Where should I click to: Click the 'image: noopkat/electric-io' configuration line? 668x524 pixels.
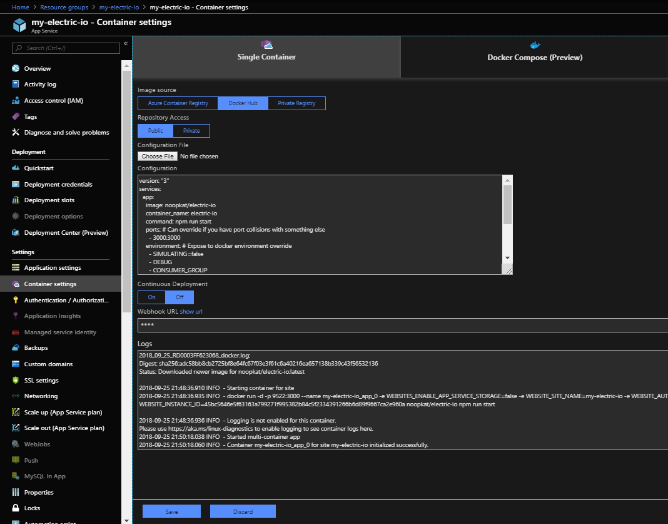coord(181,205)
